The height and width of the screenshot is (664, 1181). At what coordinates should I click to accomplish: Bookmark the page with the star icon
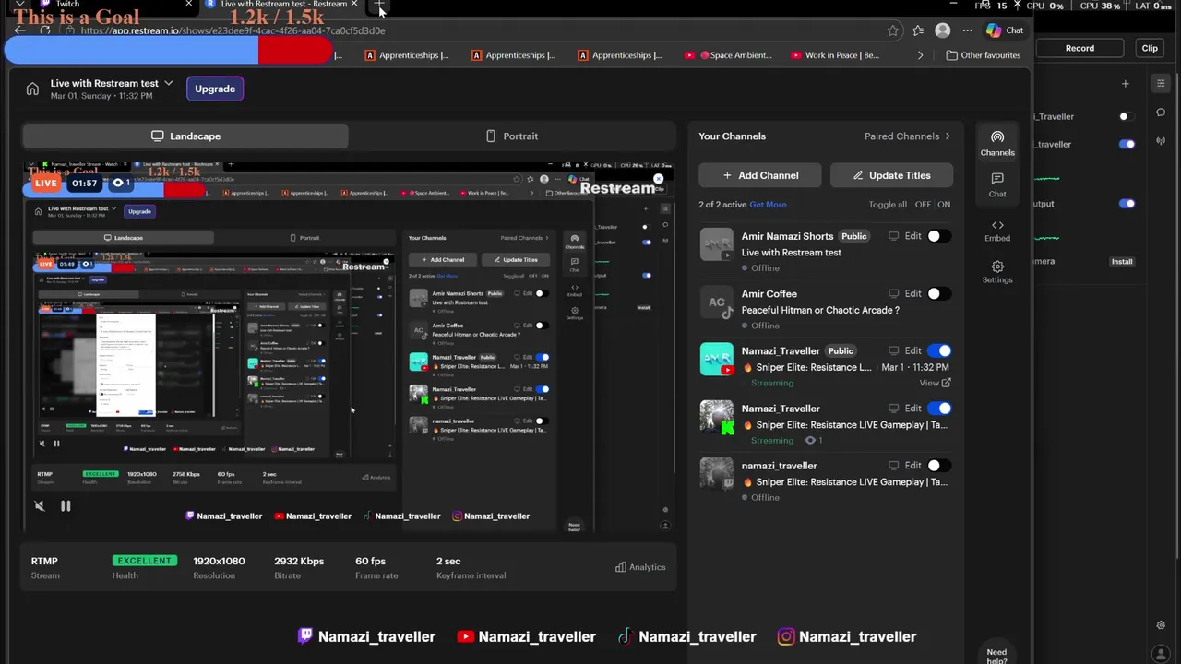pos(893,30)
